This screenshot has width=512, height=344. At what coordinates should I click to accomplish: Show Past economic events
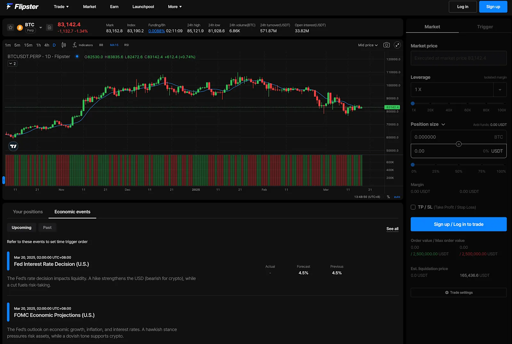47,228
